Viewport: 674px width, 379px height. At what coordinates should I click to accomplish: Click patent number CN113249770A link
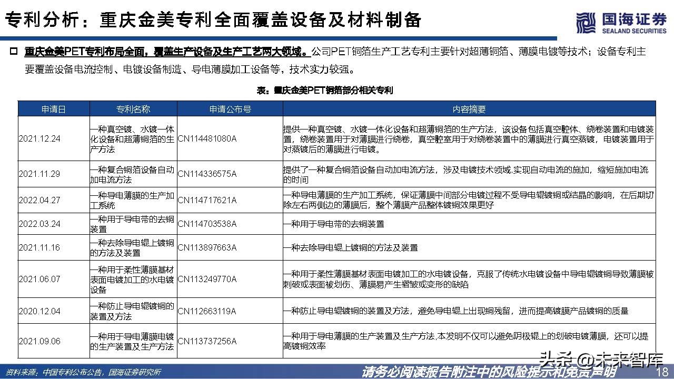tap(209, 279)
